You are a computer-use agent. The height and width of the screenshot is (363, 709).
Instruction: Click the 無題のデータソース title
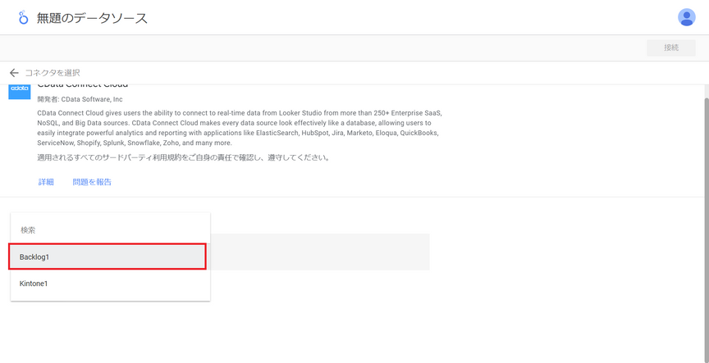(92, 18)
